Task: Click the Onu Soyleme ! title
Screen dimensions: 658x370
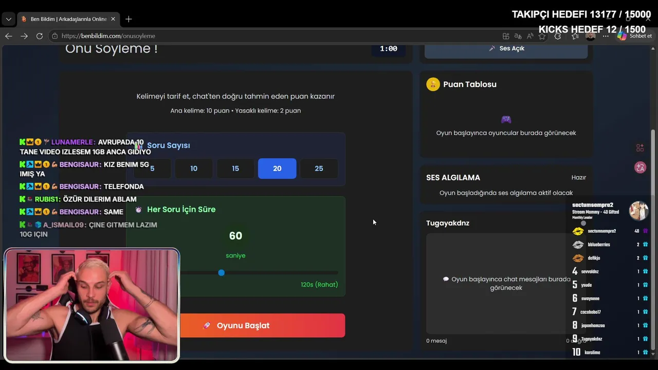Action: tap(111, 49)
